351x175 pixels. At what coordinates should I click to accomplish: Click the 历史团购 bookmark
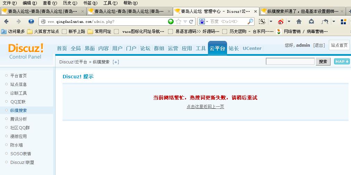[x=248, y=32]
